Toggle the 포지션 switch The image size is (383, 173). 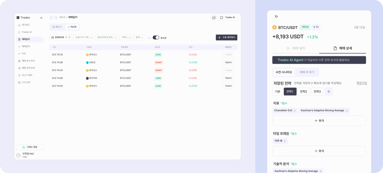pos(156,37)
